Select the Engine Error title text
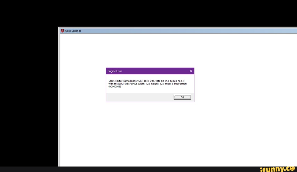Screen dimensions: 297x172 tap(115, 71)
